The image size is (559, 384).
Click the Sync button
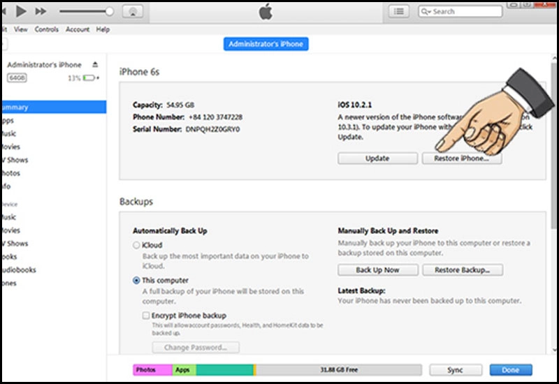click(x=456, y=370)
